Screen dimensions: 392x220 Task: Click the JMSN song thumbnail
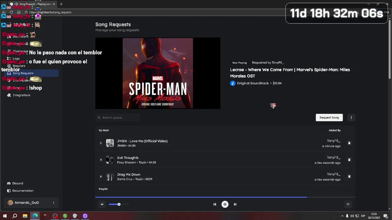pyautogui.click(x=110, y=143)
